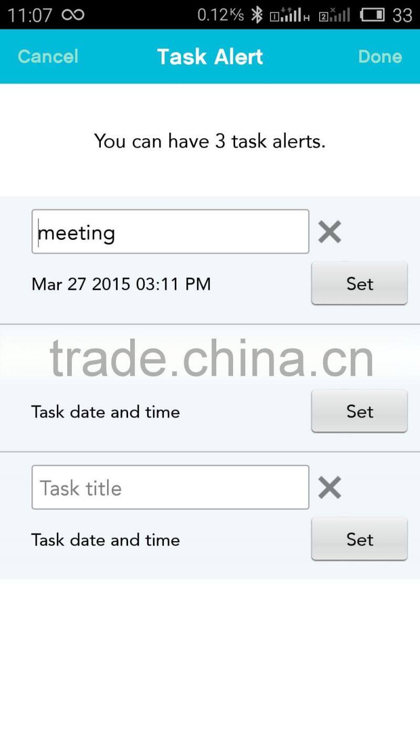Tap third alert's Task date and time label
This screenshot has width=420, height=747.
pyautogui.click(x=106, y=540)
